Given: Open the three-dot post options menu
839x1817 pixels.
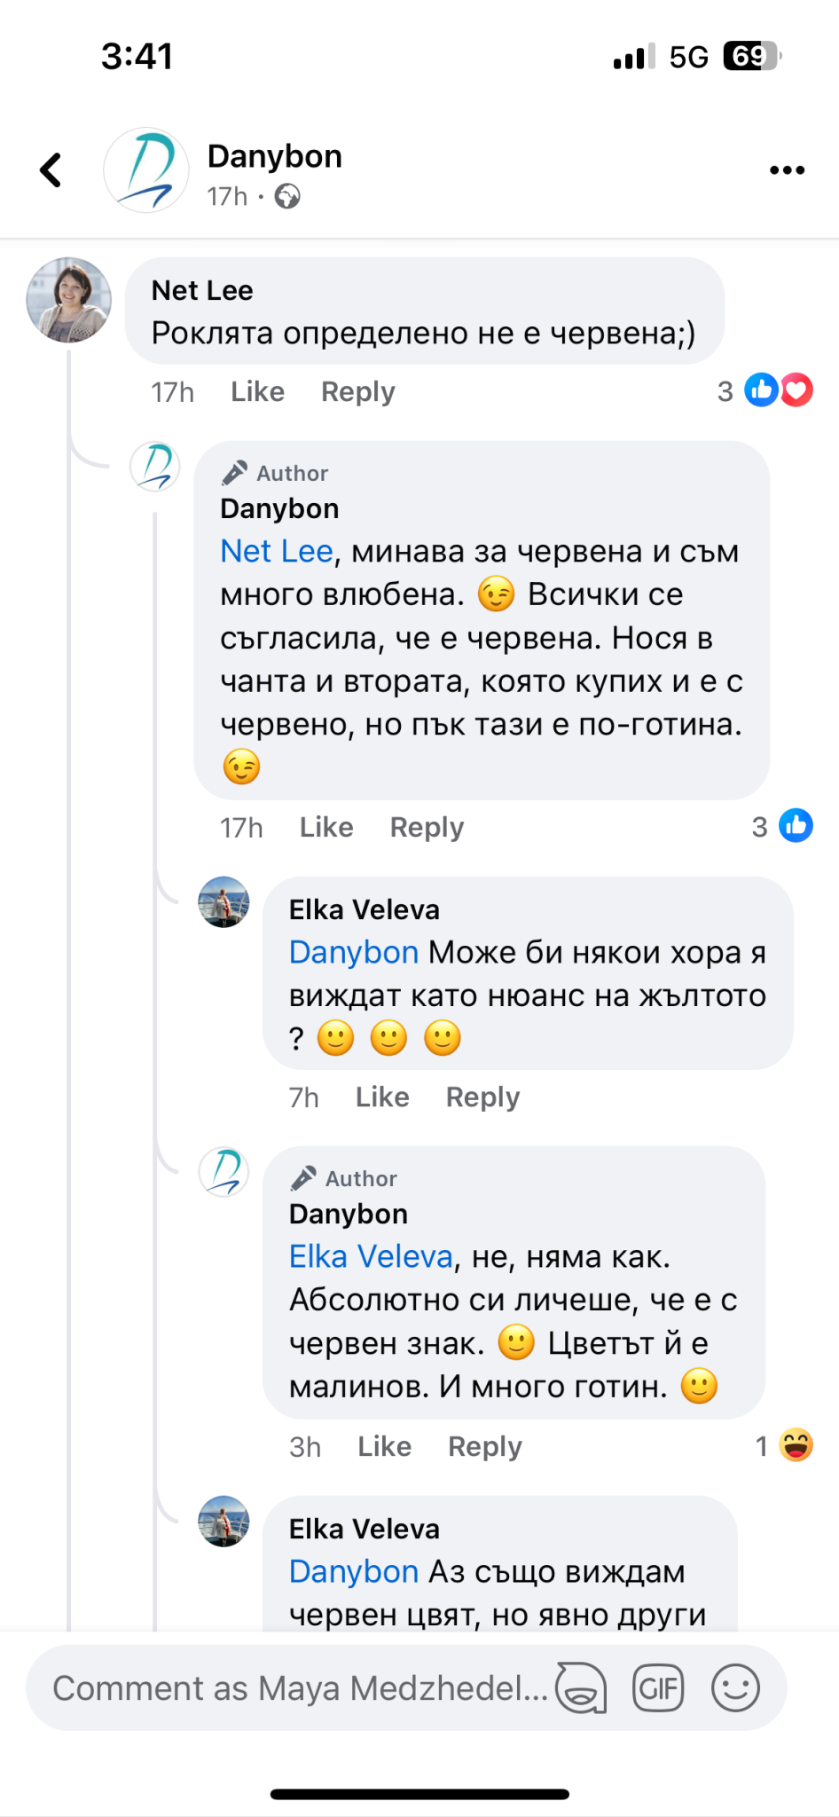Looking at the screenshot, I should click(x=787, y=170).
